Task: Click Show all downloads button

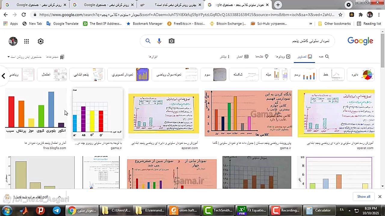Action: (364, 196)
